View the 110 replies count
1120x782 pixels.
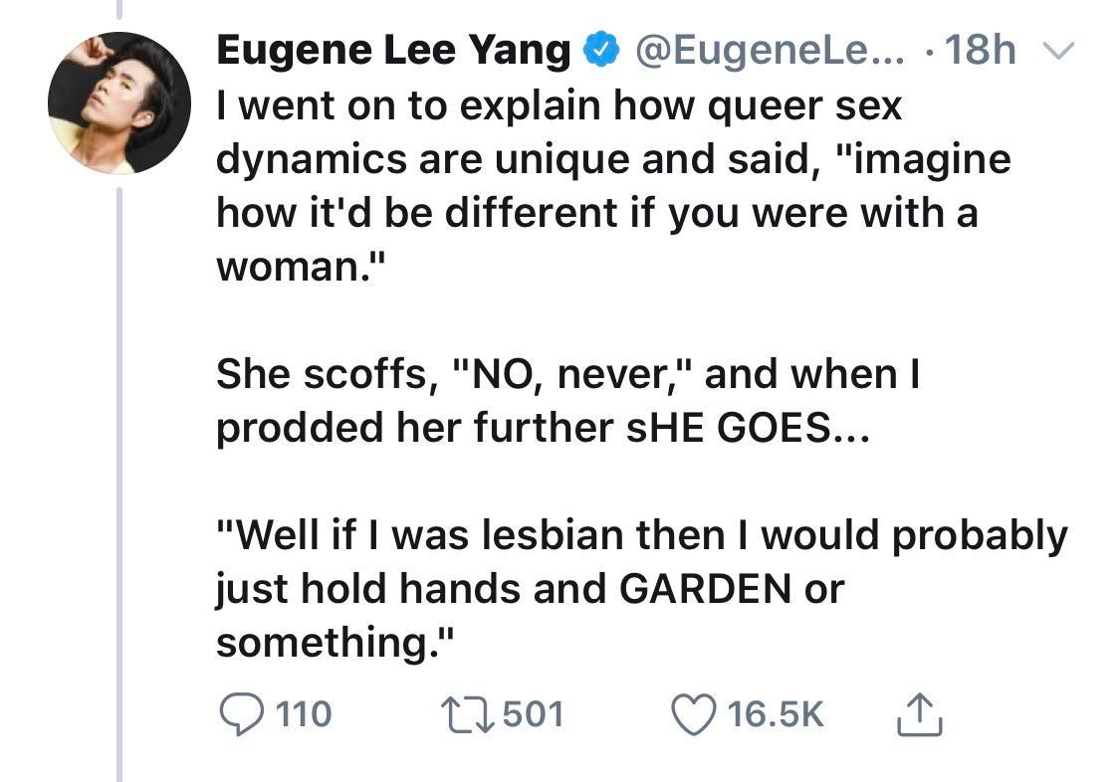coord(302,714)
